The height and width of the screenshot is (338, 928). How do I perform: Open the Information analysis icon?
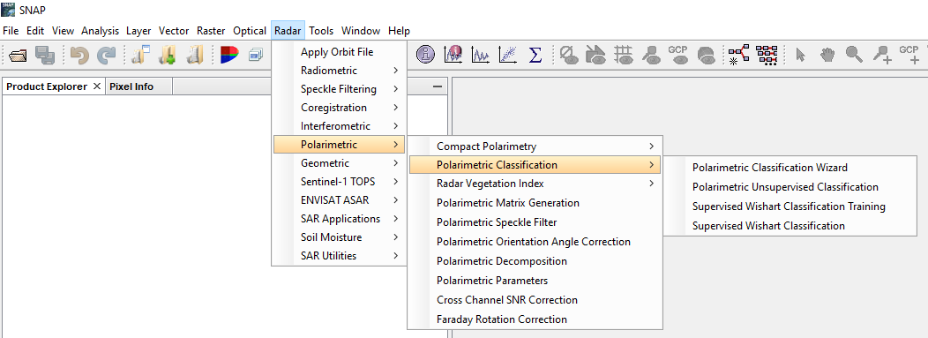click(425, 55)
